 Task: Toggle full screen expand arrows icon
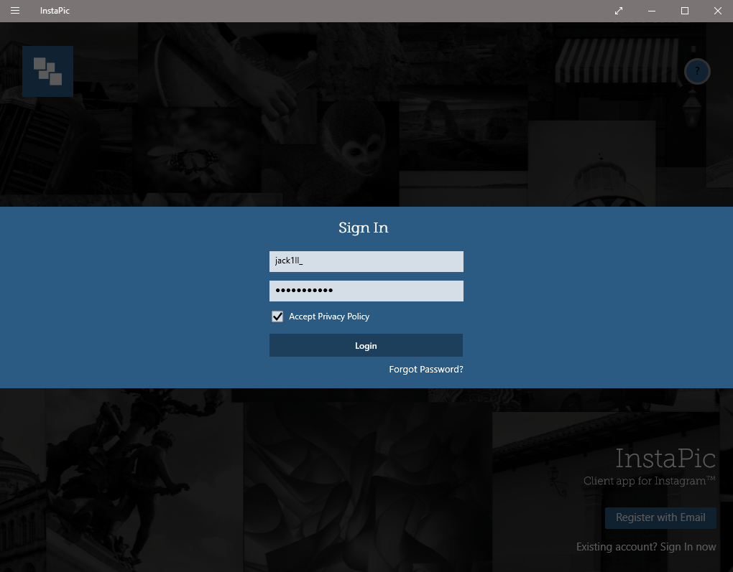click(619, 11)
